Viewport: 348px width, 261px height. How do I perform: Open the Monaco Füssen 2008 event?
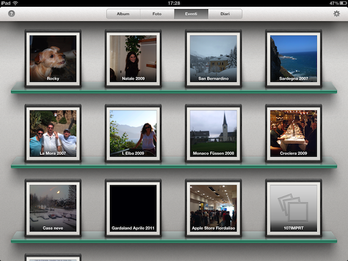point(213,134)
